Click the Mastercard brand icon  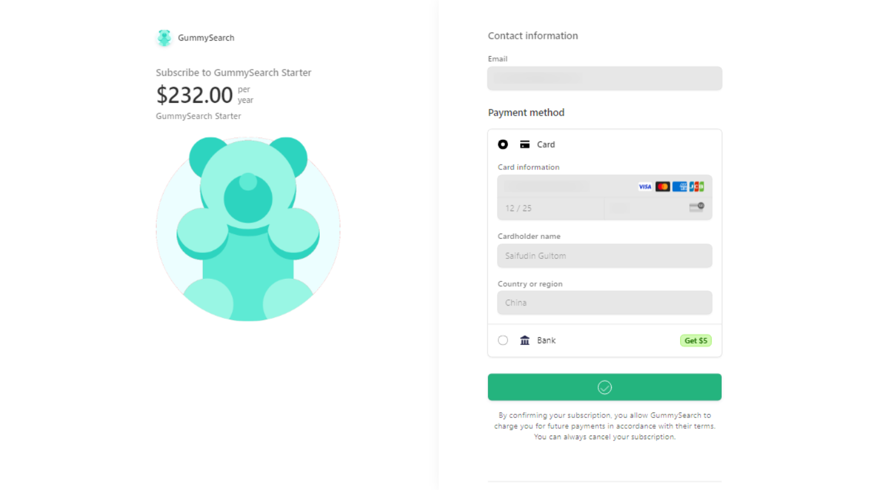pos(662,186)
